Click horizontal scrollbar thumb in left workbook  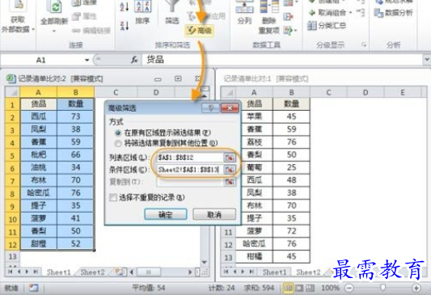coord(149,272)
